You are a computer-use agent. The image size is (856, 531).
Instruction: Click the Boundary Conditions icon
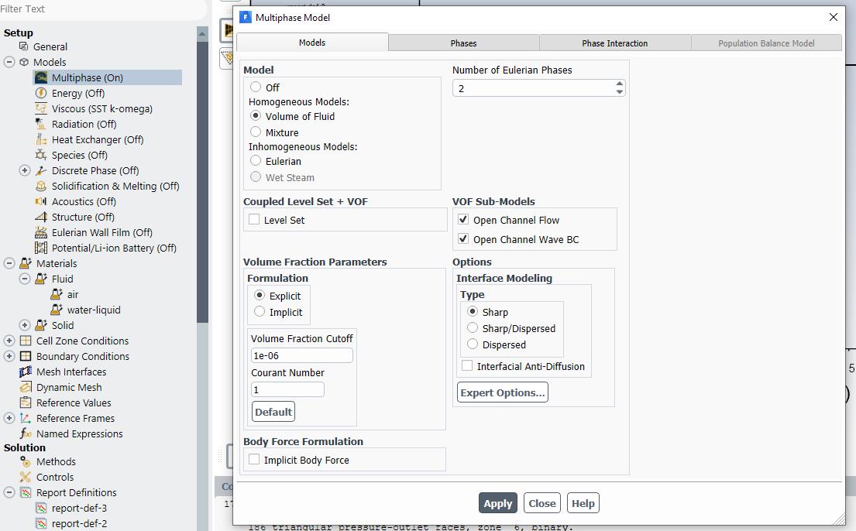(26, 356)
